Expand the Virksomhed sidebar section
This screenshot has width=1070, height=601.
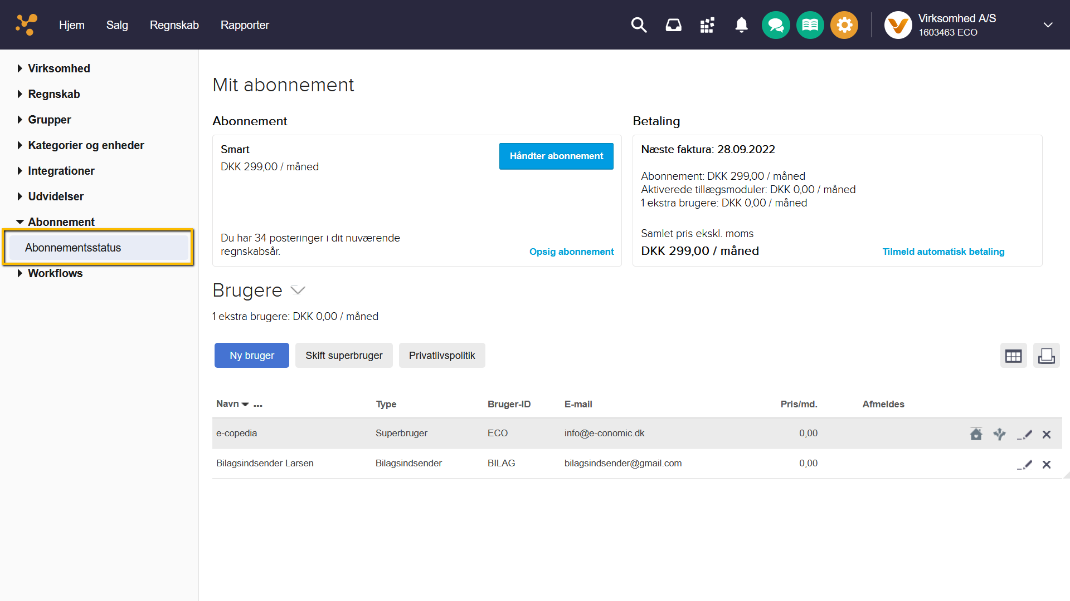(59, 68)
